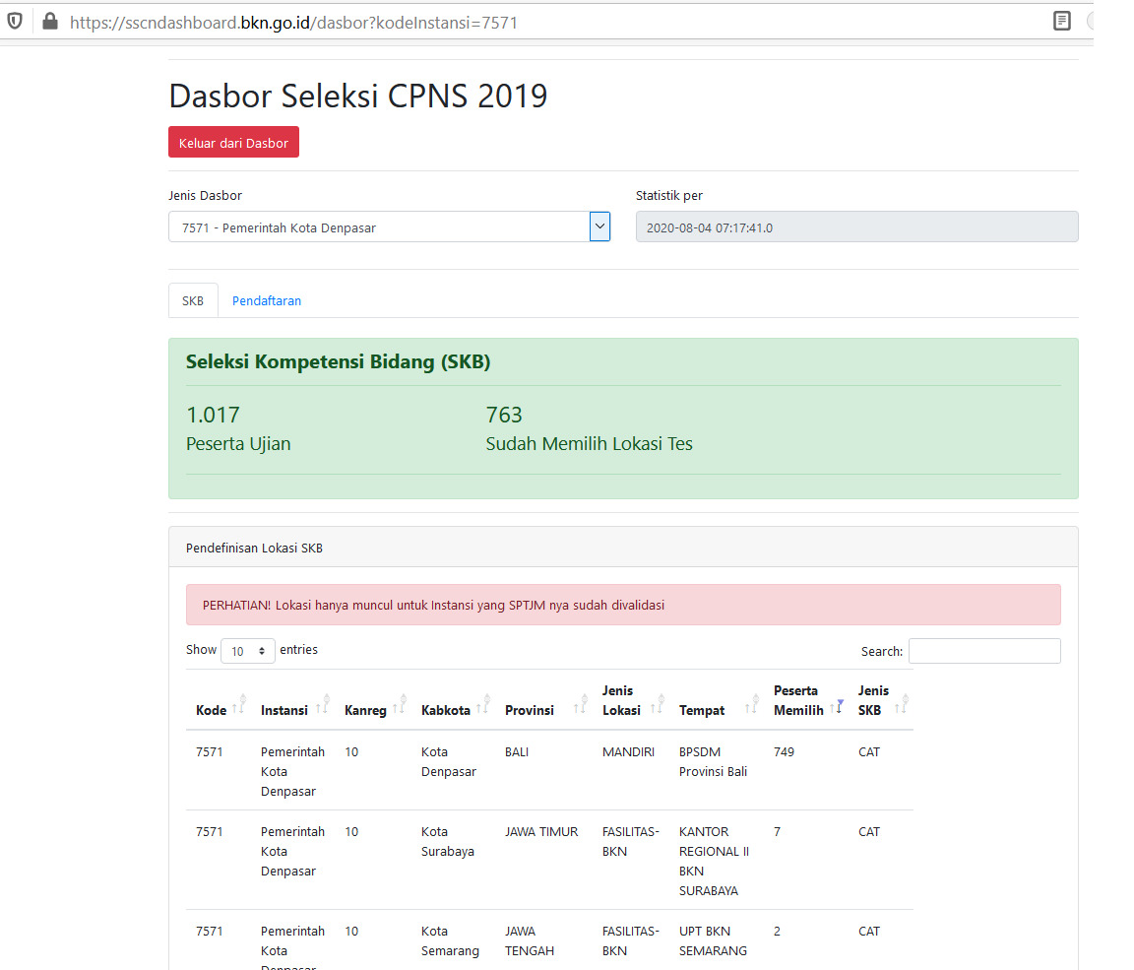1134x970 pixels.
Task: Open reader view in the browser toolbar
Action: (x=1061, y=20)
